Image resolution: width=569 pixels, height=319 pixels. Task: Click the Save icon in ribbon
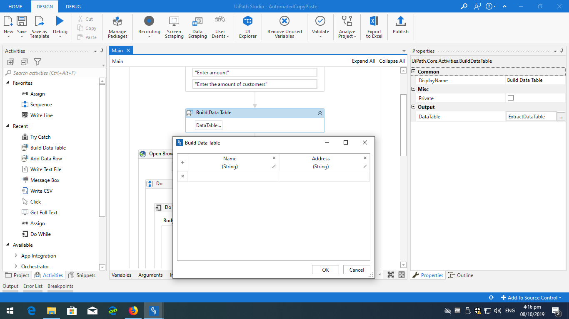coord(22,21)
